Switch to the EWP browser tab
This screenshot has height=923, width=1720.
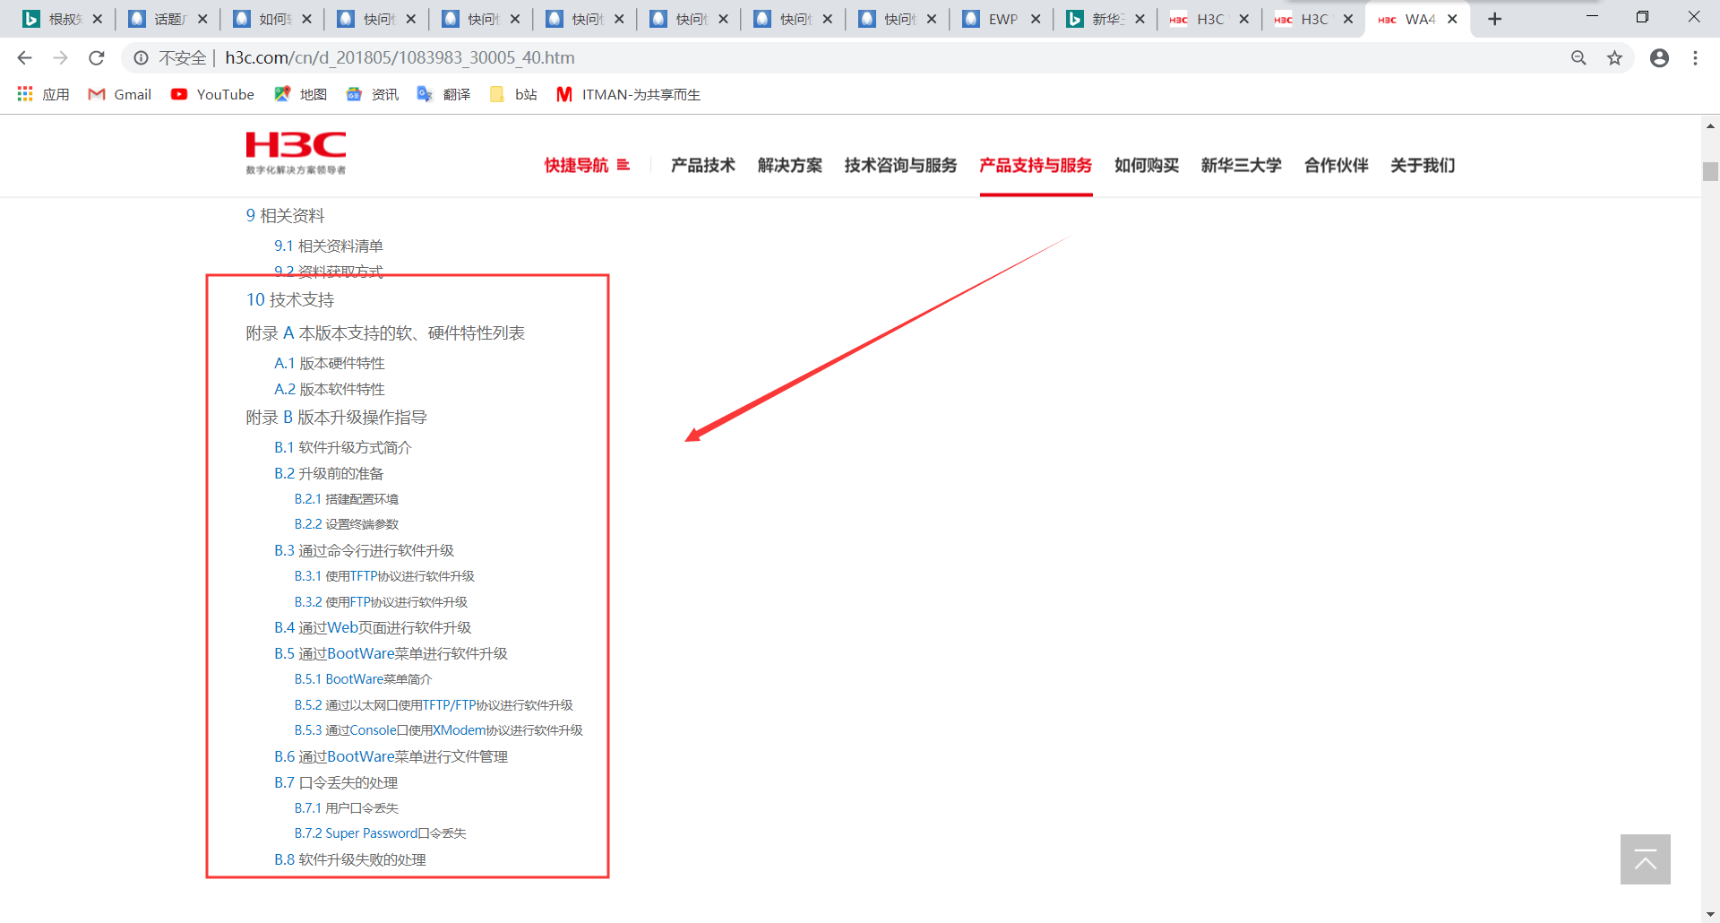[x=1002, y=19]
